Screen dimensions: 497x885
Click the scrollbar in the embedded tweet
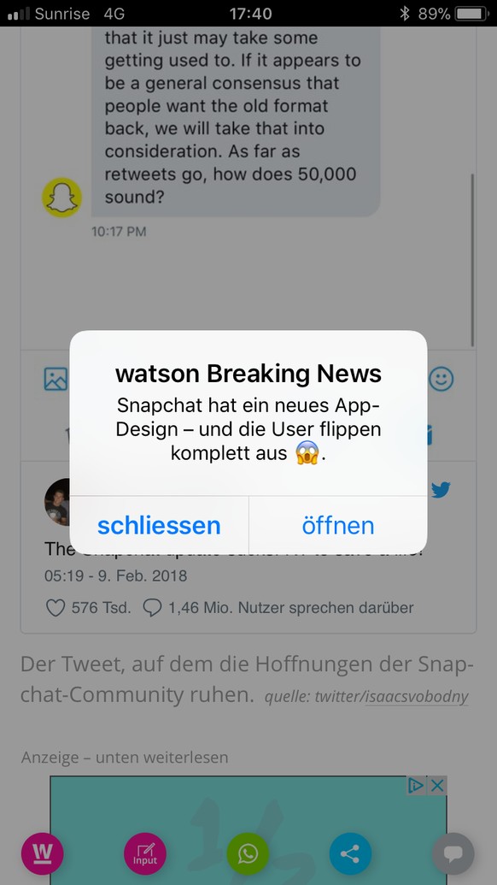tap(472, 260)
